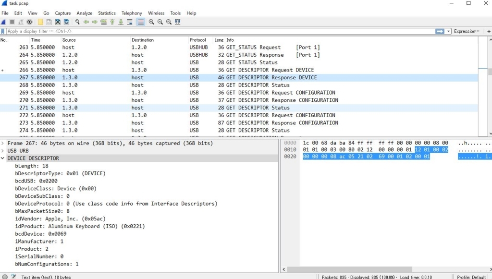Open the Telephony menu
492x279 pixels.
pyautogui.click(x=132, y=13)
